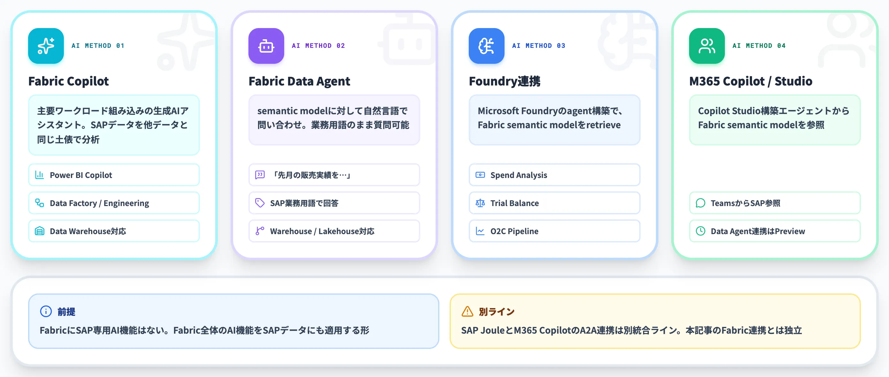The image size is (889, 377).
Task: Click the Fabric Copilot card title
Action: [x=68, y=81]
